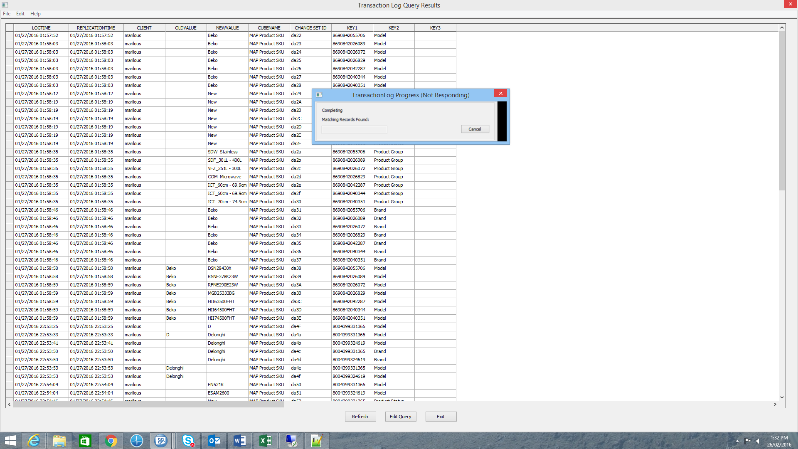Click the Refresh button
This screenshot has width=798, height=449.
click(360, 417)
